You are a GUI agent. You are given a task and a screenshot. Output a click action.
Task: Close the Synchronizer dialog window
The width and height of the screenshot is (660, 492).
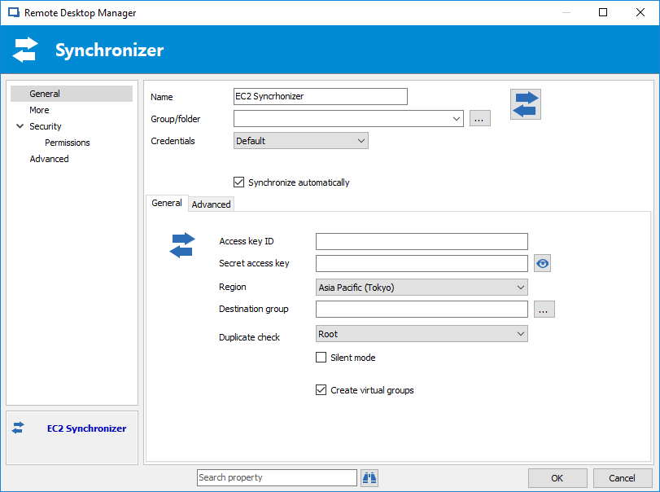tap(640, 13)
